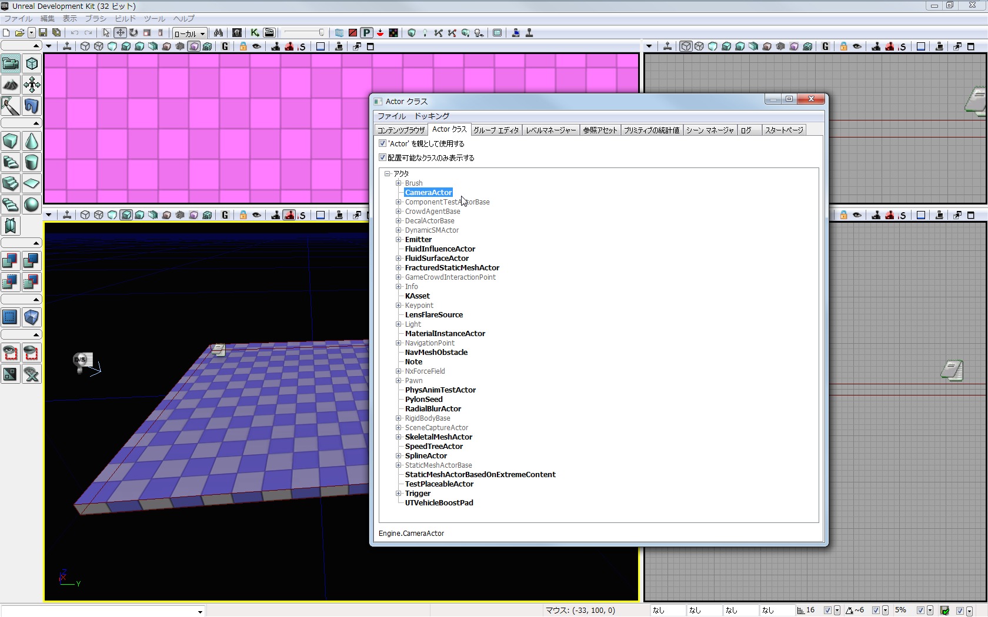Click the cylinder brush builder icon
This screenshot has width=988, height=617.
(x=32, y=163)
